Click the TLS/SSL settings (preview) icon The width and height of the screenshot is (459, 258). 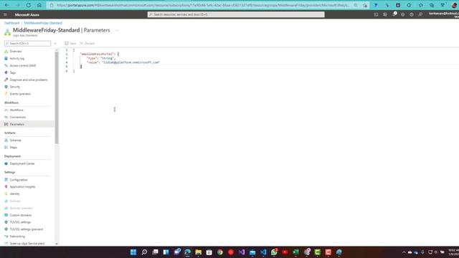[x=6, y=229]
